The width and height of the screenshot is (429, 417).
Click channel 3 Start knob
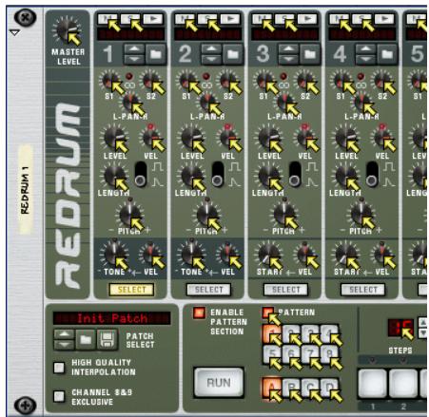tap(268, 255)
